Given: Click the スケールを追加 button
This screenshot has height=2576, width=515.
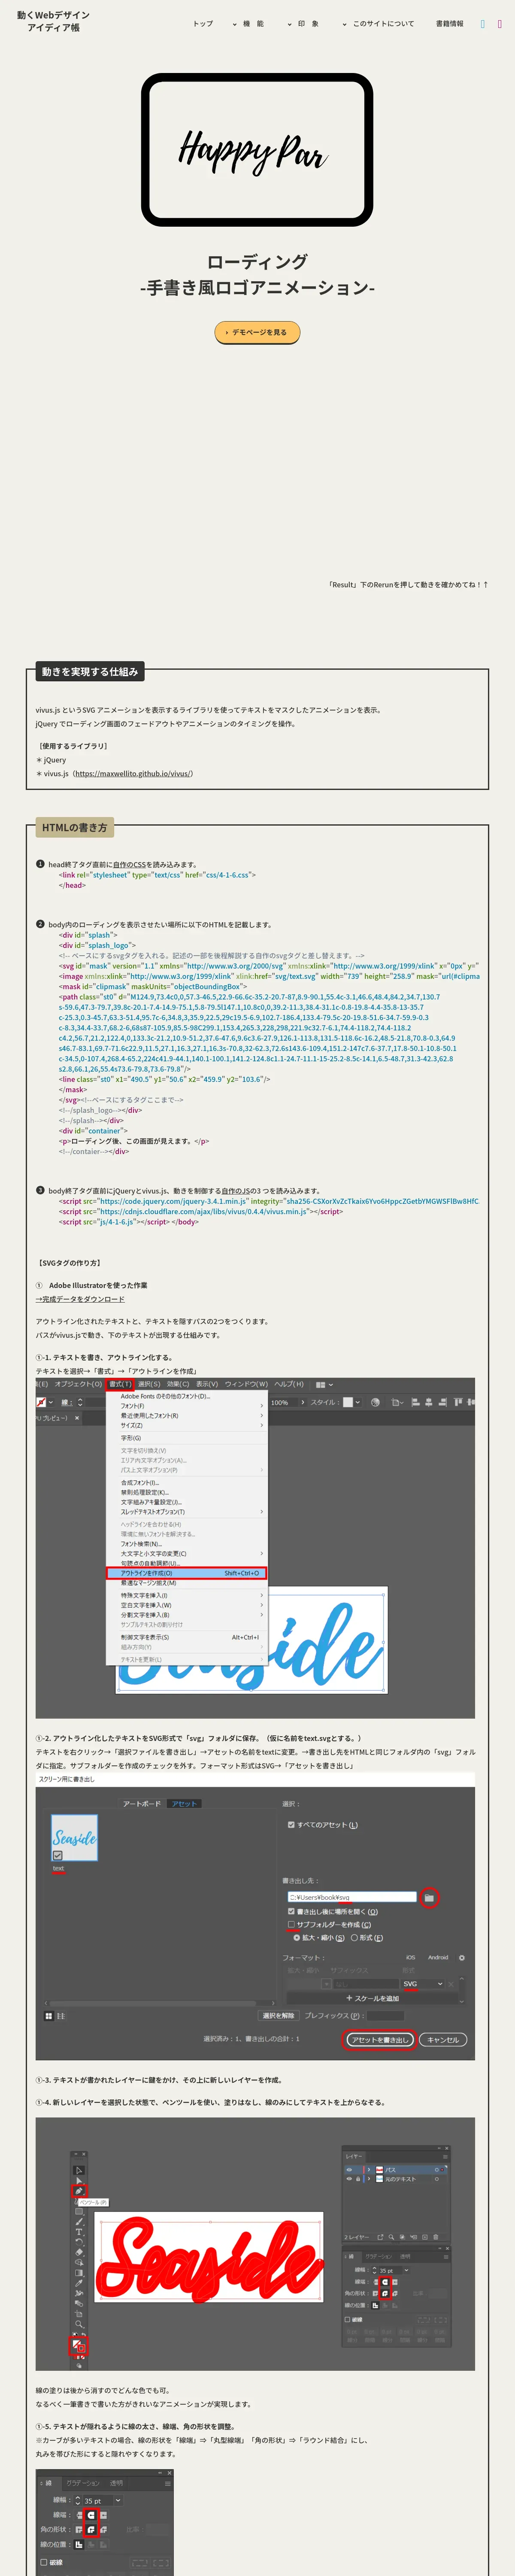Looking at the screenshot, I should (372, 1998).
